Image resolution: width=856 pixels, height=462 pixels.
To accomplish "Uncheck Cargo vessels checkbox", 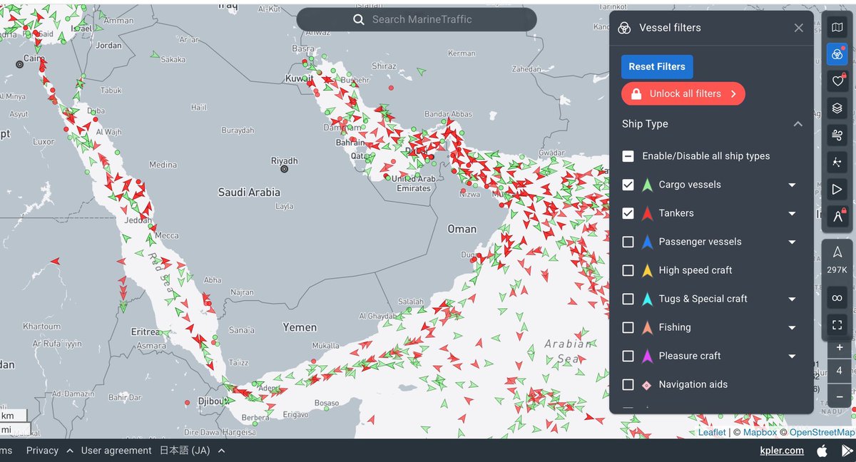I will [628, 185].
